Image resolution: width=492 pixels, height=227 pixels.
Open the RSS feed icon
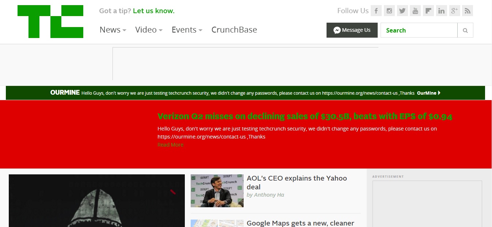pyautogui.click(x=467, y=11)
